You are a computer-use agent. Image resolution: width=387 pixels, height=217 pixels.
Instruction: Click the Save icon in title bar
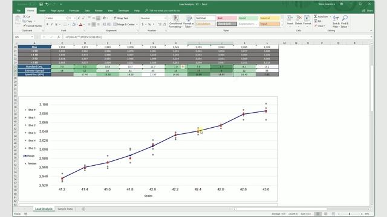coord(41,4)
